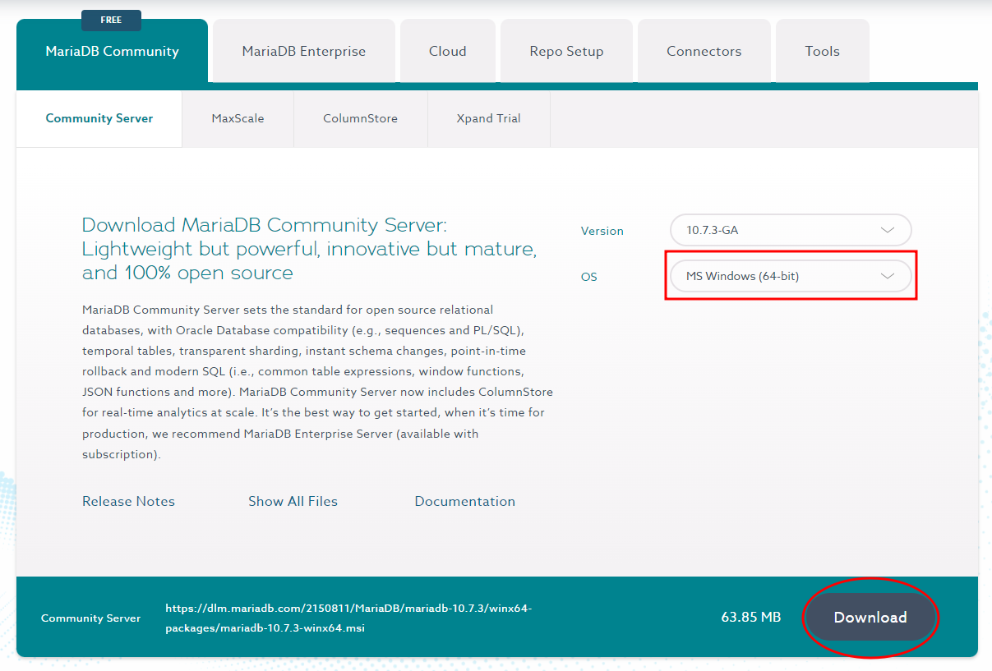Select the Repo Setup tab

(x=566, y=51)
